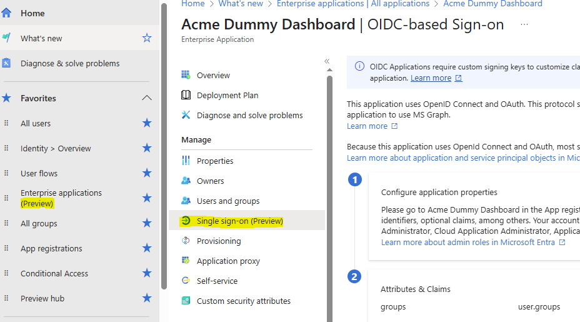Click drag handle beside App registrations
The width and height of the screenshot is (580, 322).
6,248
